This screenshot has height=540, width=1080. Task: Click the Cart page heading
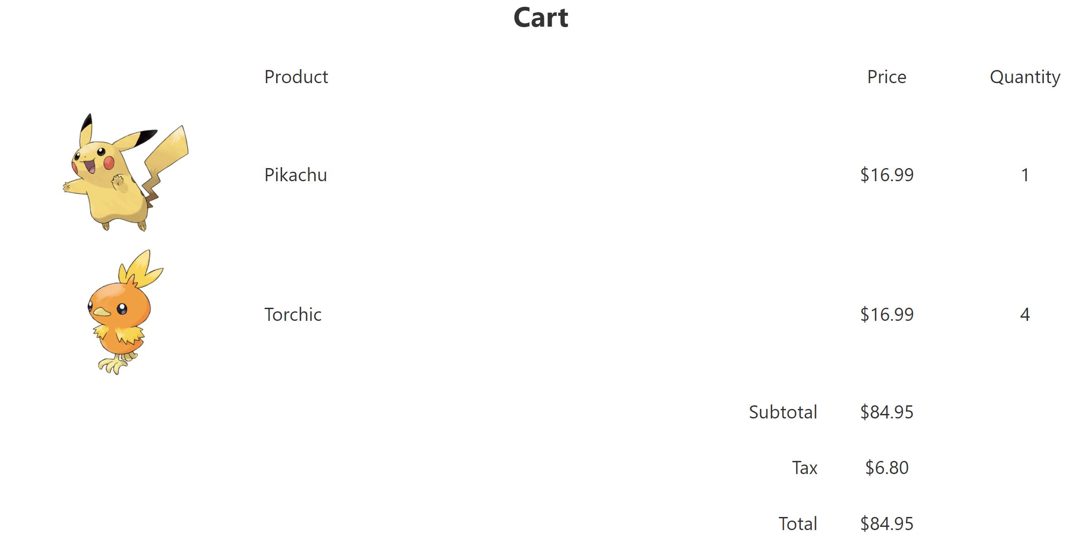pyautogui.click(x=541, y=18)
